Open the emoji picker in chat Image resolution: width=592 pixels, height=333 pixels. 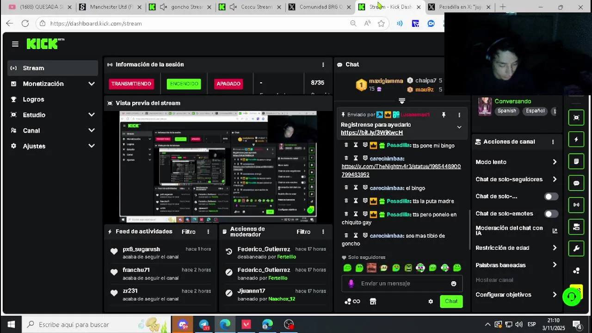454,284
